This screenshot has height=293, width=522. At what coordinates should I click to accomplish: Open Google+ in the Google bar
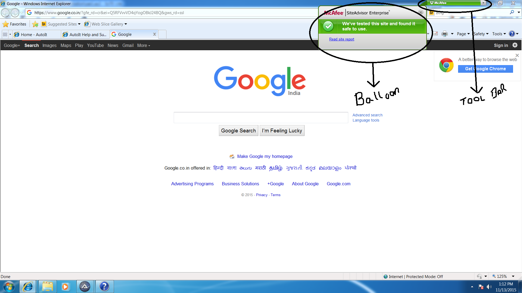[12, 46]
